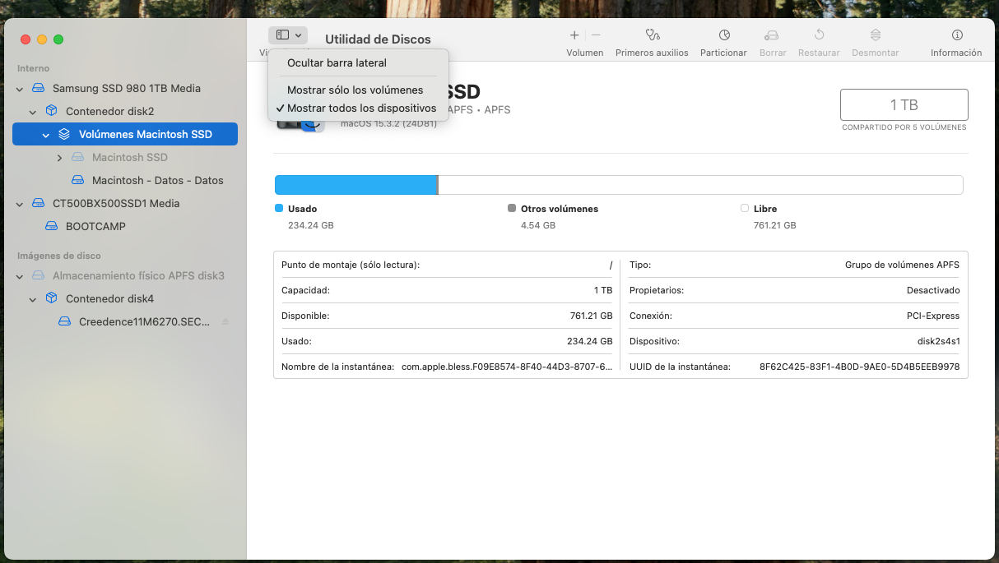Viewport: 999px width, 563px height.
Task: Select Mostrar sólo los volúmenes option
Action: coord(355,90)
